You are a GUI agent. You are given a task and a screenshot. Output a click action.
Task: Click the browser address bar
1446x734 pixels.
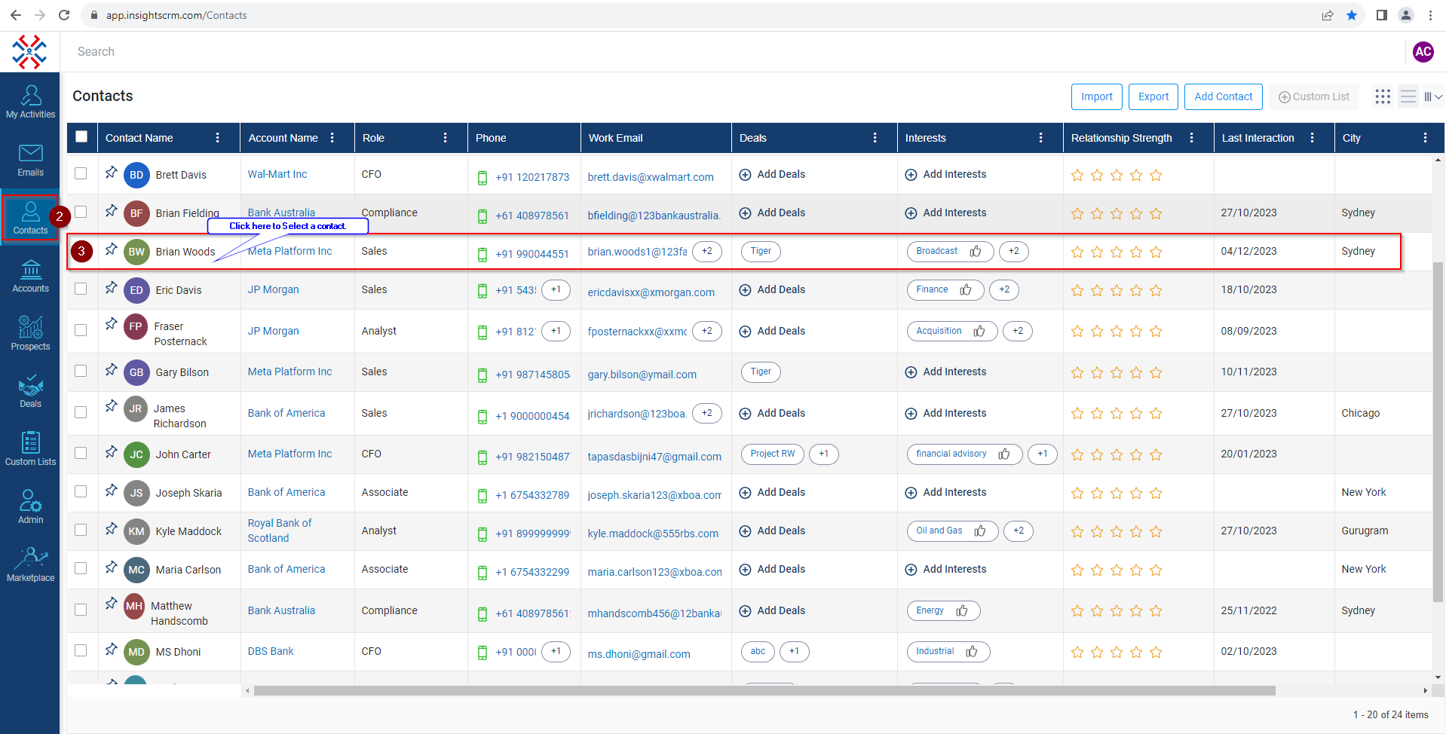701,15
